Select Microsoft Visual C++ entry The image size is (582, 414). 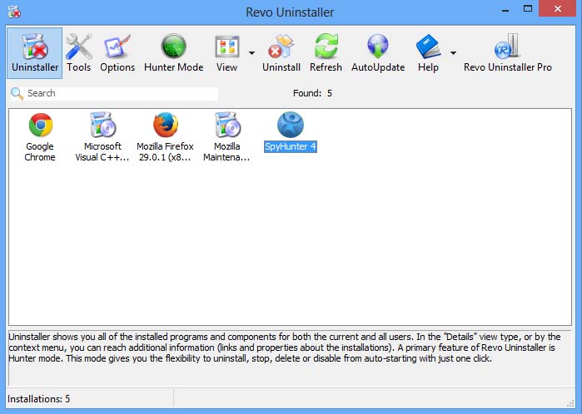pos(102,137)
